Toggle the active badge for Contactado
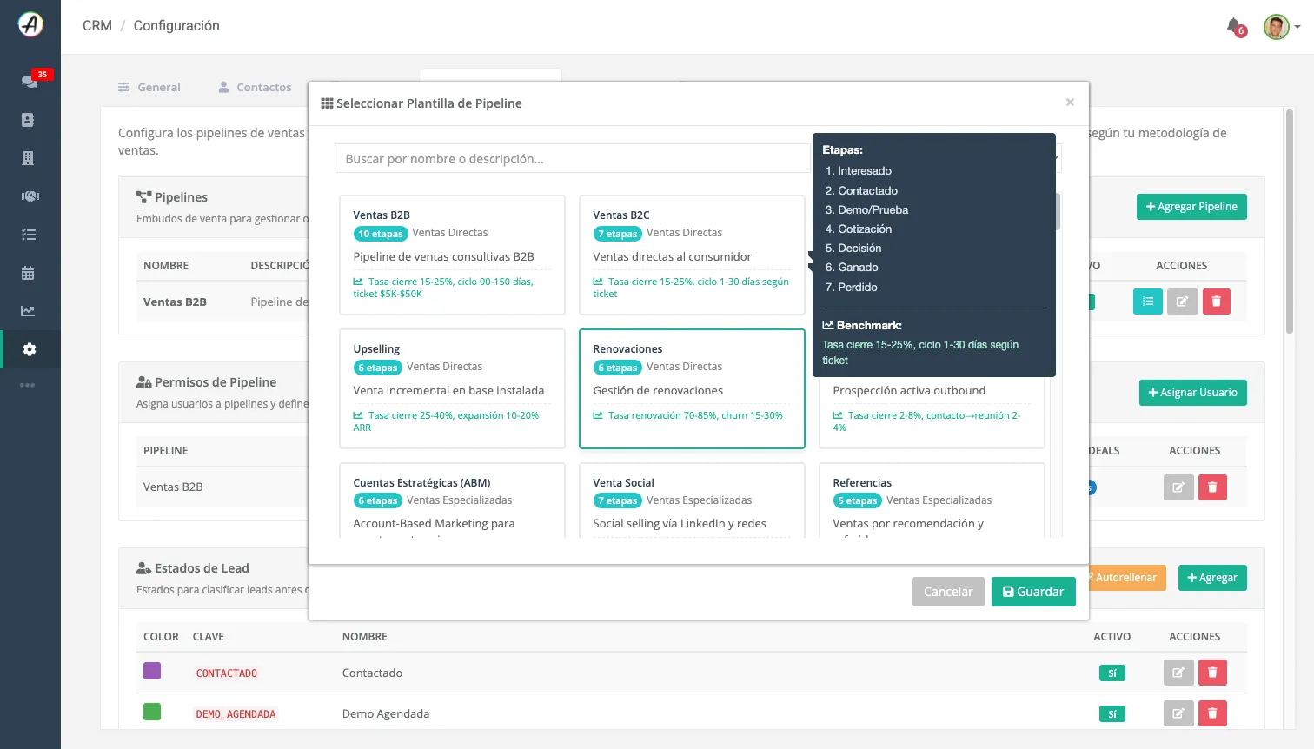 (1112, 673)
